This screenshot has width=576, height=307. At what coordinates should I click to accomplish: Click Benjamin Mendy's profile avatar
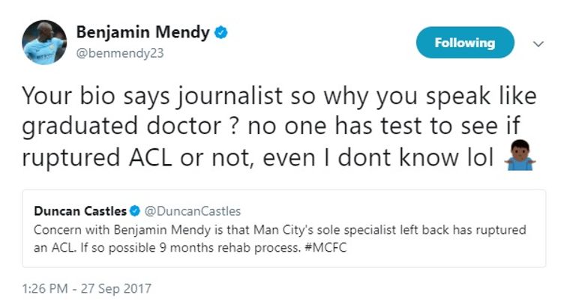click(44, 42)
